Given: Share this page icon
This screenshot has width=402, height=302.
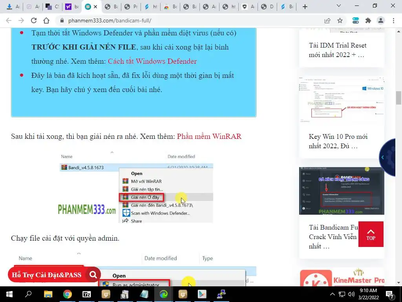Looking at the screenshot, I should [327, 20].
